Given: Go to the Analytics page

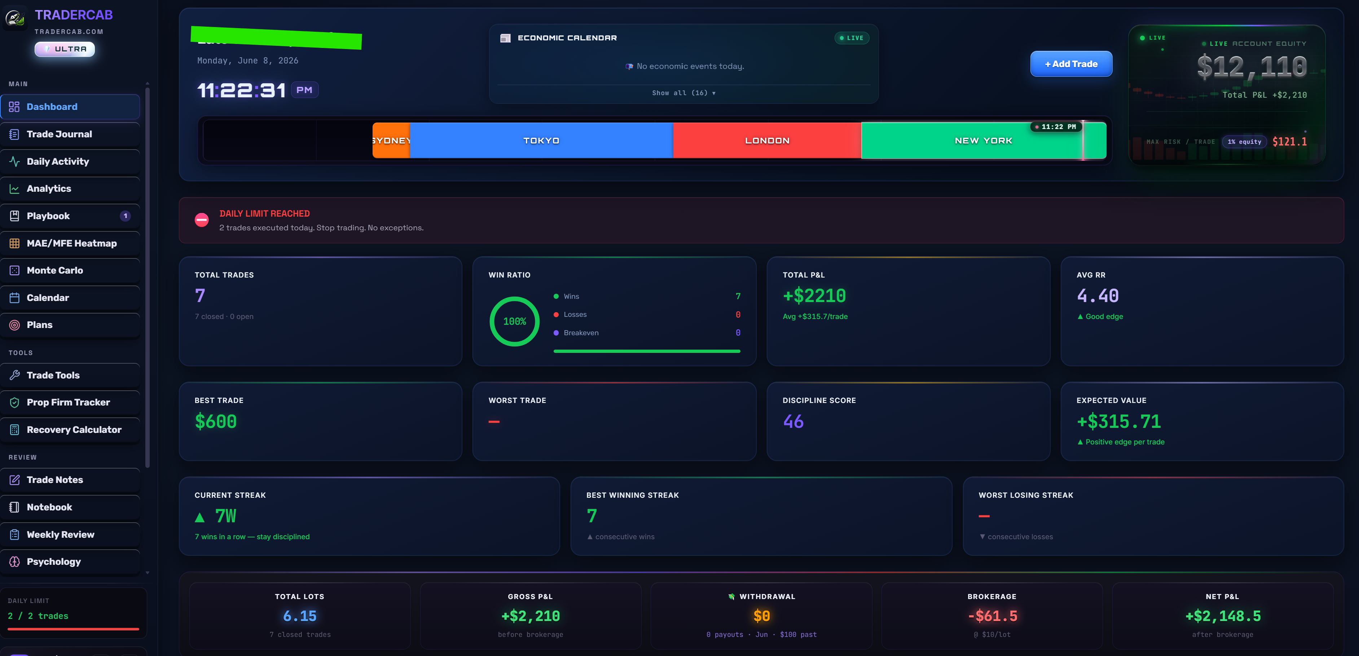Looking at the screenshot, I should tap(70, 189).
